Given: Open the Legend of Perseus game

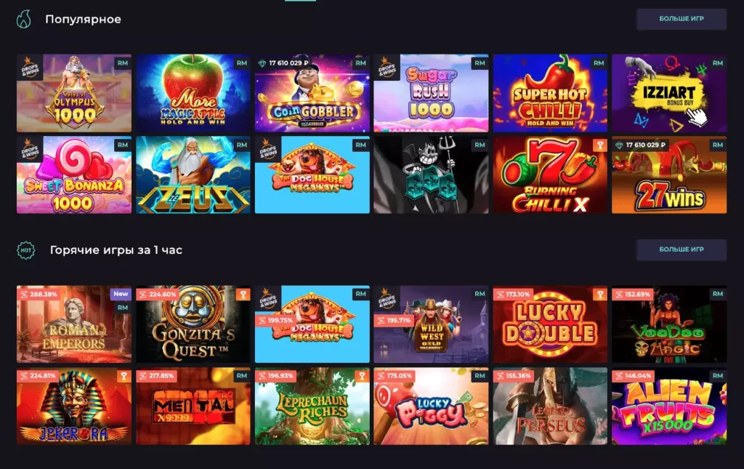Looking at the screenshot, I should tap(550, 406).
